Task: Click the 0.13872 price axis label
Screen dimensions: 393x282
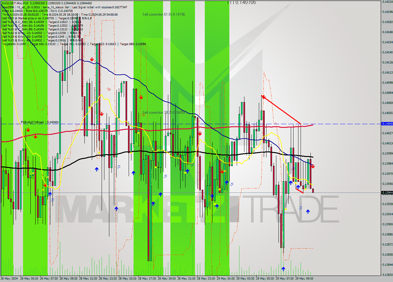Action: (387, 244)
